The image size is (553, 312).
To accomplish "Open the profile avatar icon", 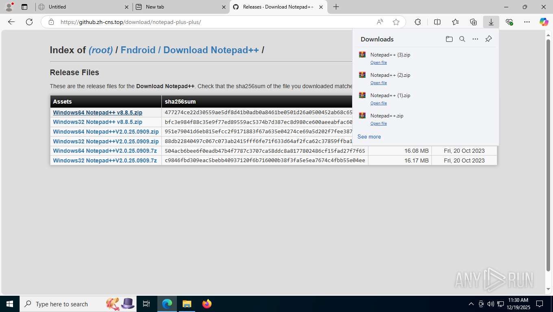I will point(9,7).
